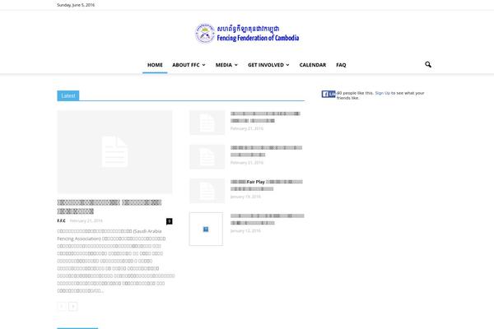The height and width of the screenshot is (329, 494).
Task: Open the comment count badge on featured article
Action: pos(169,221)
